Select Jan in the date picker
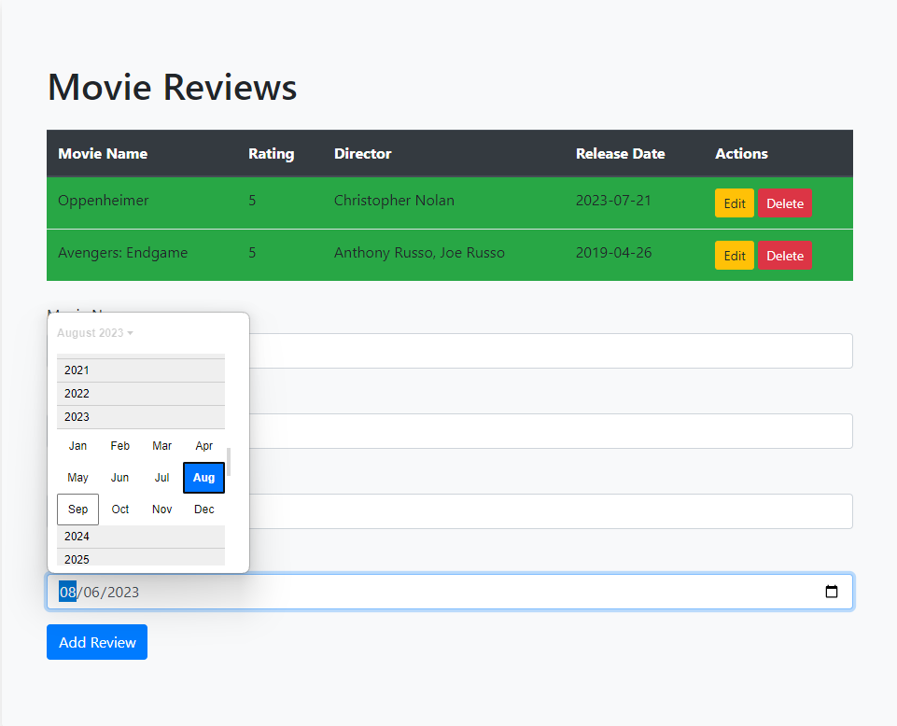Screen dimensions: 897x726 click(x=77, y=445)
